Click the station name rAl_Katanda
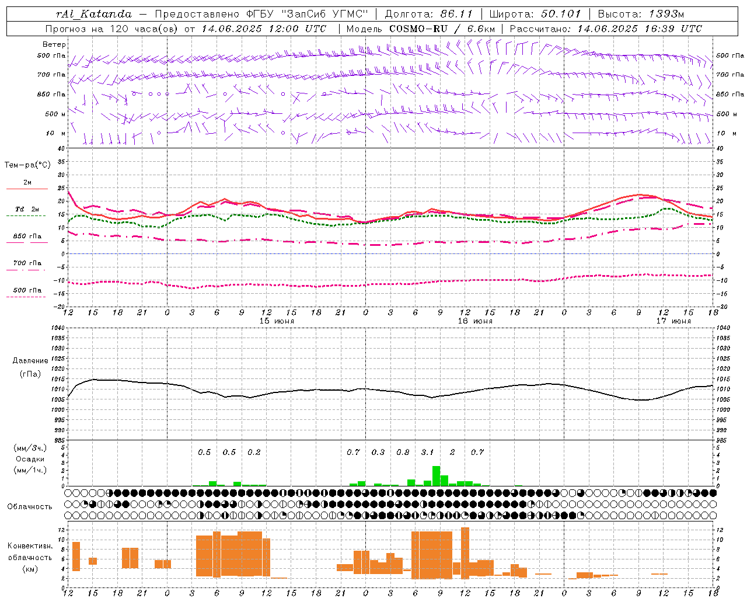Viewport: 747px width, 598px height. pyautogui.click(x=94, y=14)
